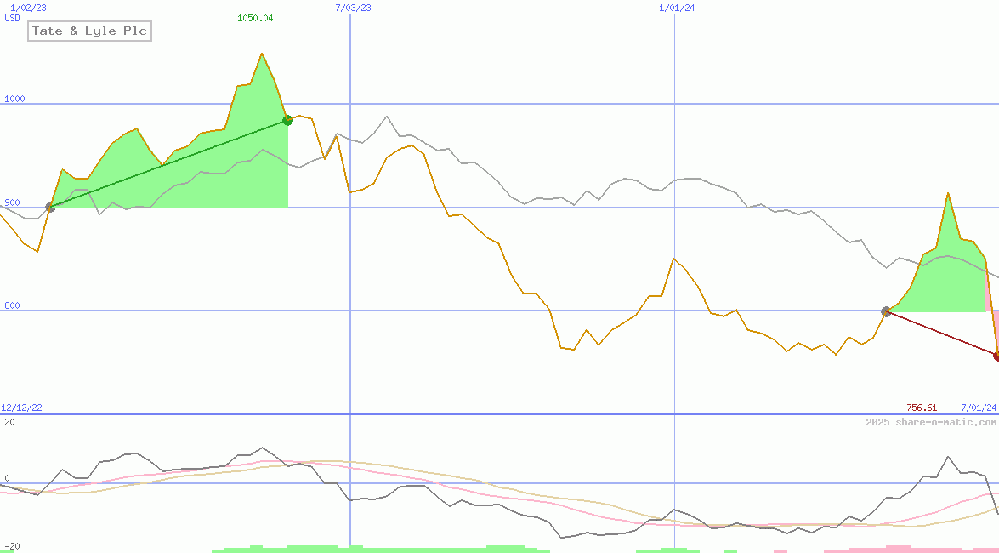Click the 7/03/23 date label
This screenshot has height=553, width=999.
pos(351,7)
